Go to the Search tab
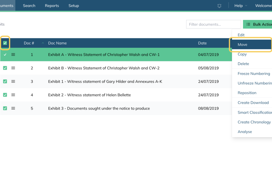The width and height of the screenshot is (272, 175). [29, 6]
